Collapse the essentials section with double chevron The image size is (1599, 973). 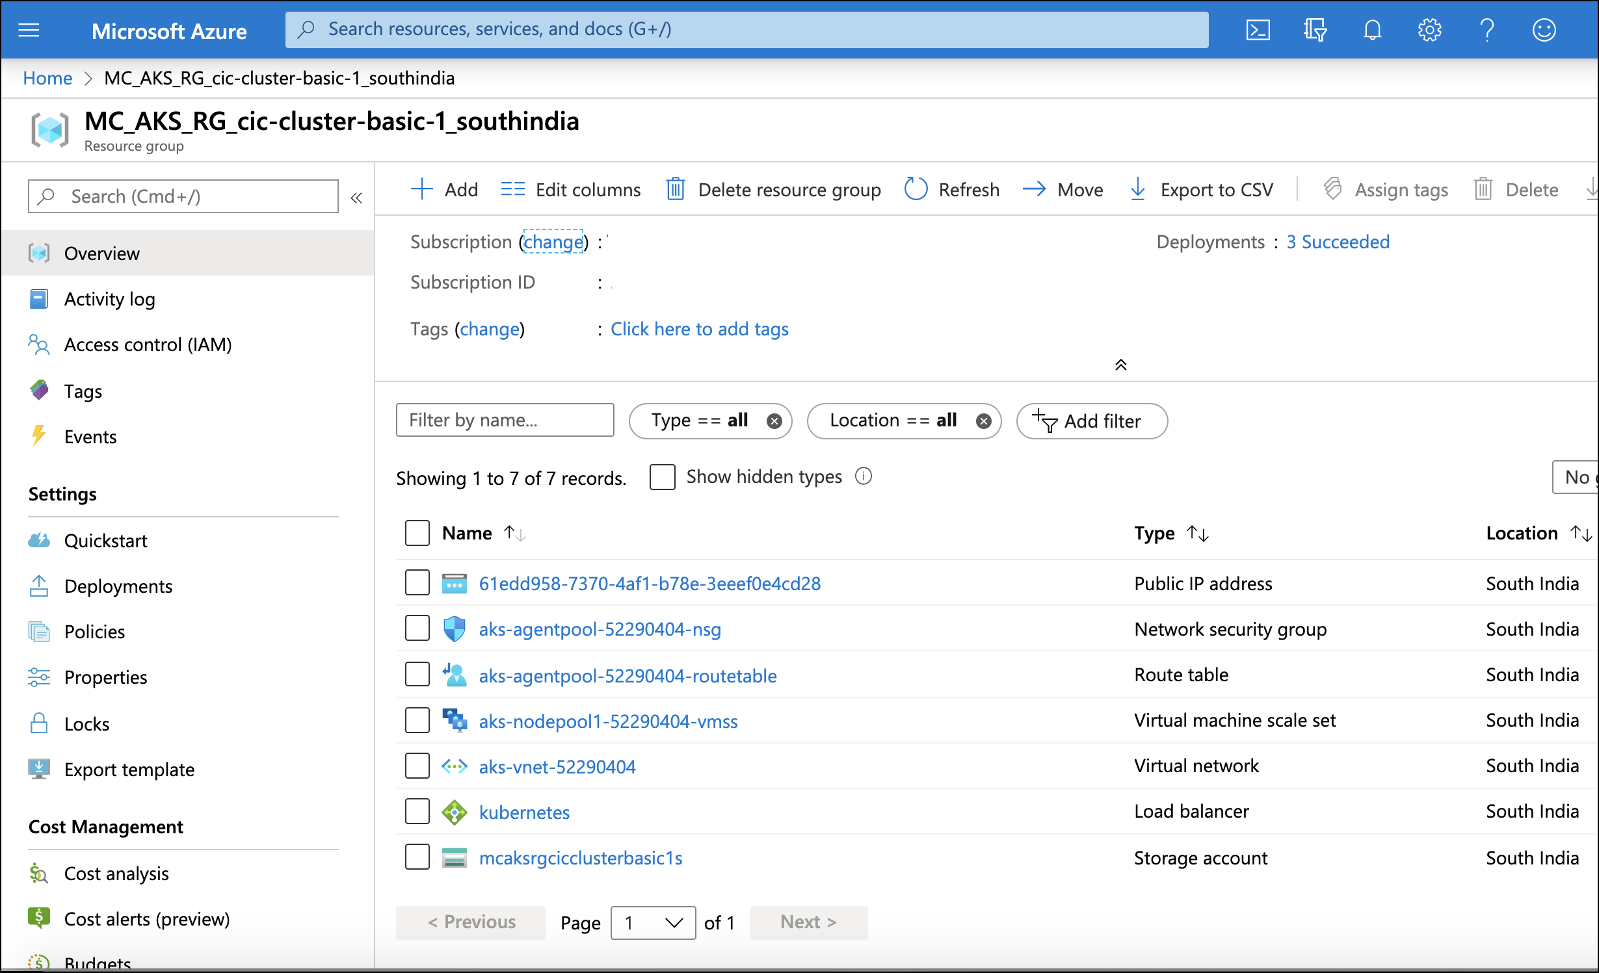(x=1120, y=365)
